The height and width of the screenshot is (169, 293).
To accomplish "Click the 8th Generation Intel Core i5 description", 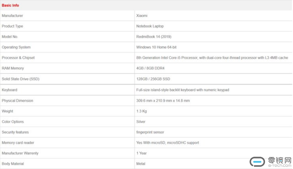I will 212,58.
